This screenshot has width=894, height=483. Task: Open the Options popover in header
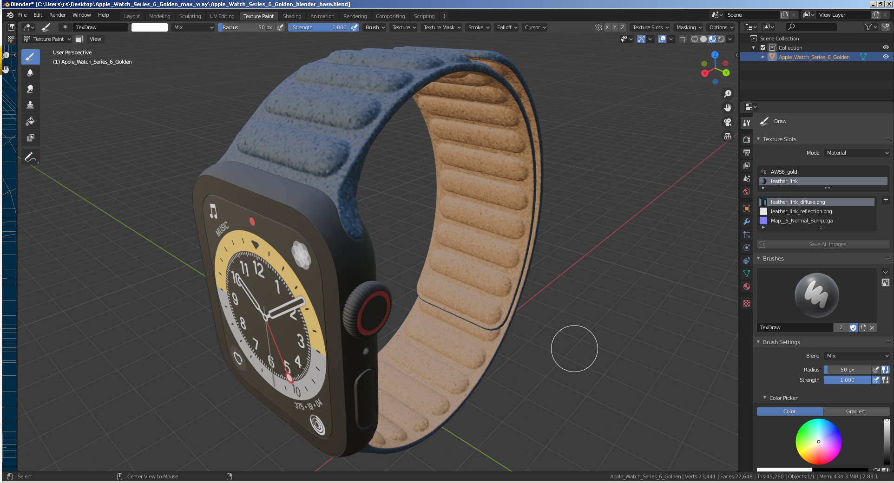point(721,27)
